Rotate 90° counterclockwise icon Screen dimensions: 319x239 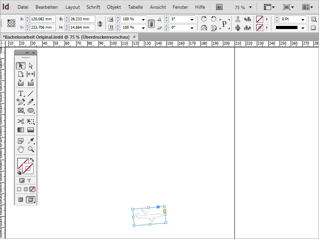click(213, 19)
